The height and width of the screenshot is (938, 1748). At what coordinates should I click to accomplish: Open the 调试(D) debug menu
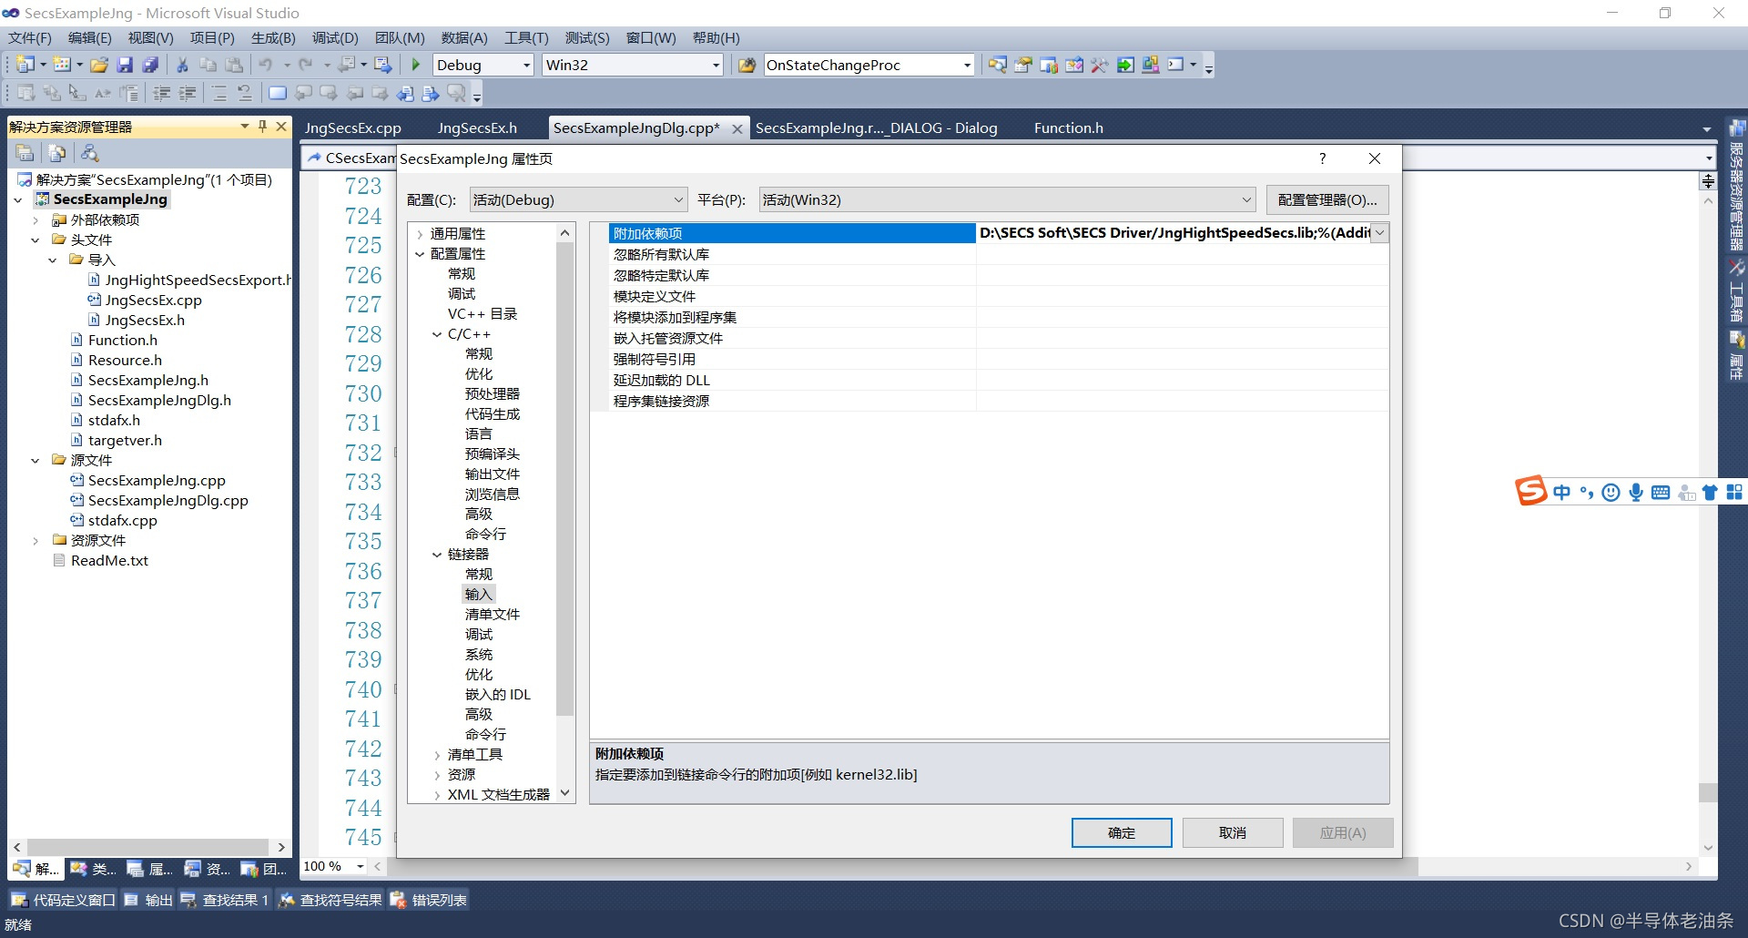pyautogui.click(x=335, y=37)
